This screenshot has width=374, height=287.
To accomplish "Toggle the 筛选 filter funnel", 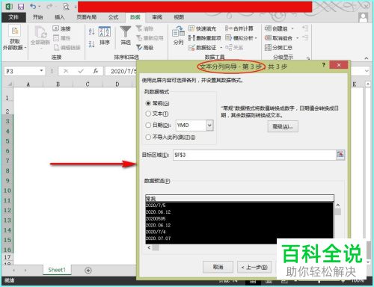I will [126, 35].
